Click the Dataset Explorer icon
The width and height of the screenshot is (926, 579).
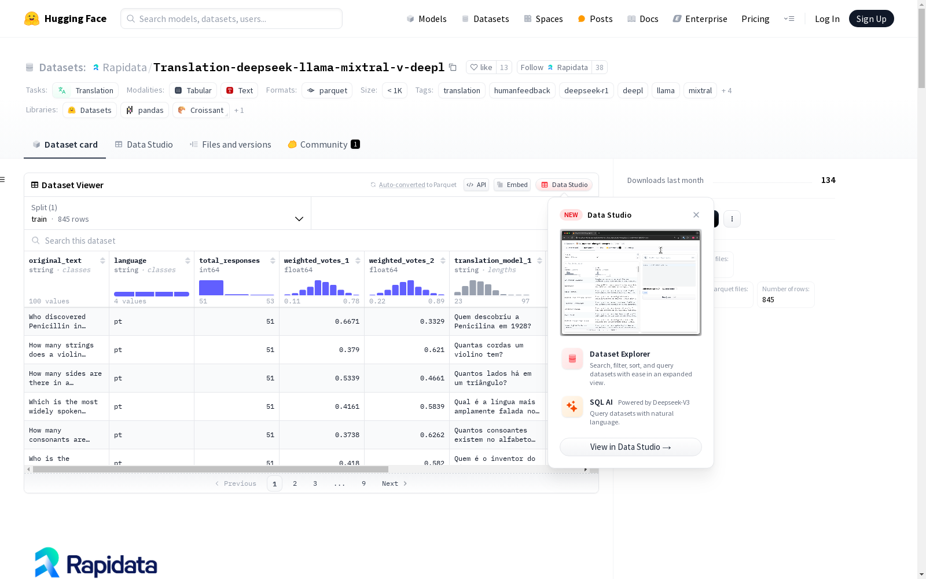[572, 359]
